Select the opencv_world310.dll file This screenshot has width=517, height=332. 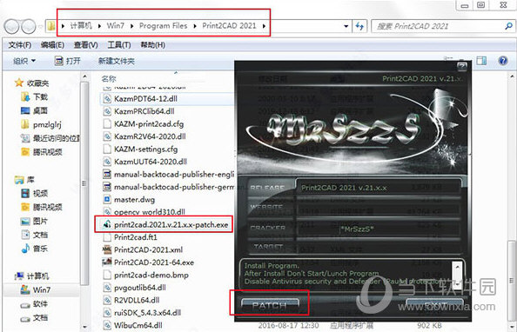(x=150, y=212)
